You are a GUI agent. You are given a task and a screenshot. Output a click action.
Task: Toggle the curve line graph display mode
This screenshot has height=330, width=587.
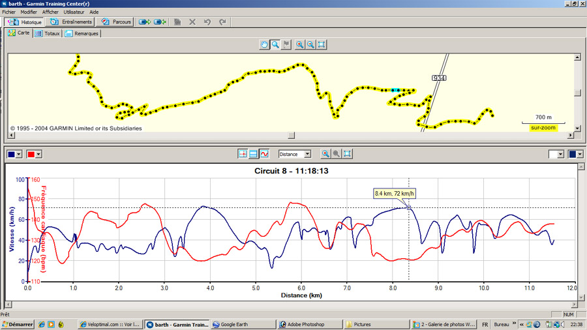(264, 154)
